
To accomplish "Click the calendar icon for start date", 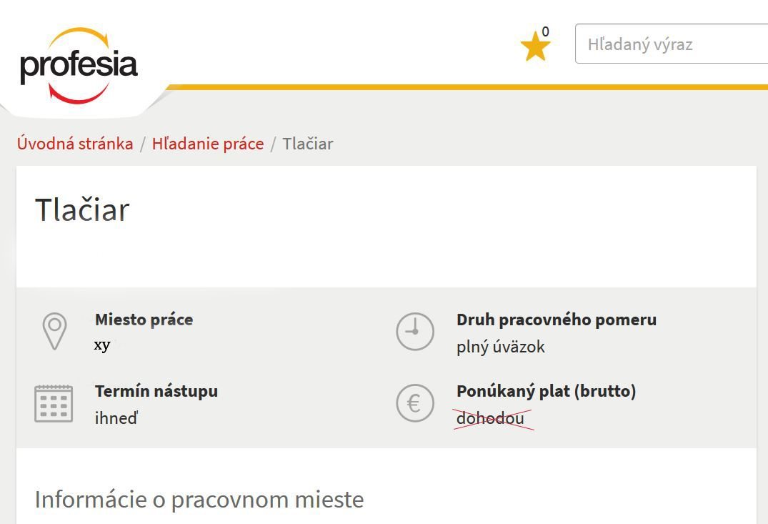I will coord(54,404).
